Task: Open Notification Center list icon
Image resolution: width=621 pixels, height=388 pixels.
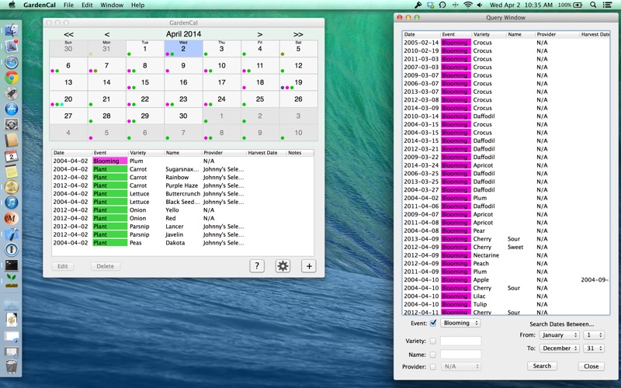Action: [x=607, y=5]
